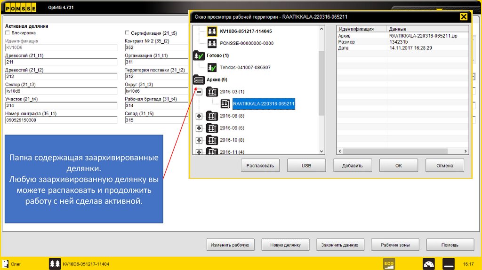
Task: Collapse the 2016-03 archive folder
Action: (x=199, y=92)
